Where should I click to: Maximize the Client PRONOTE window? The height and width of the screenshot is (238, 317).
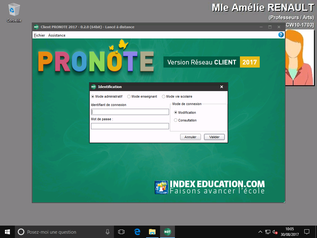point(270,27)
